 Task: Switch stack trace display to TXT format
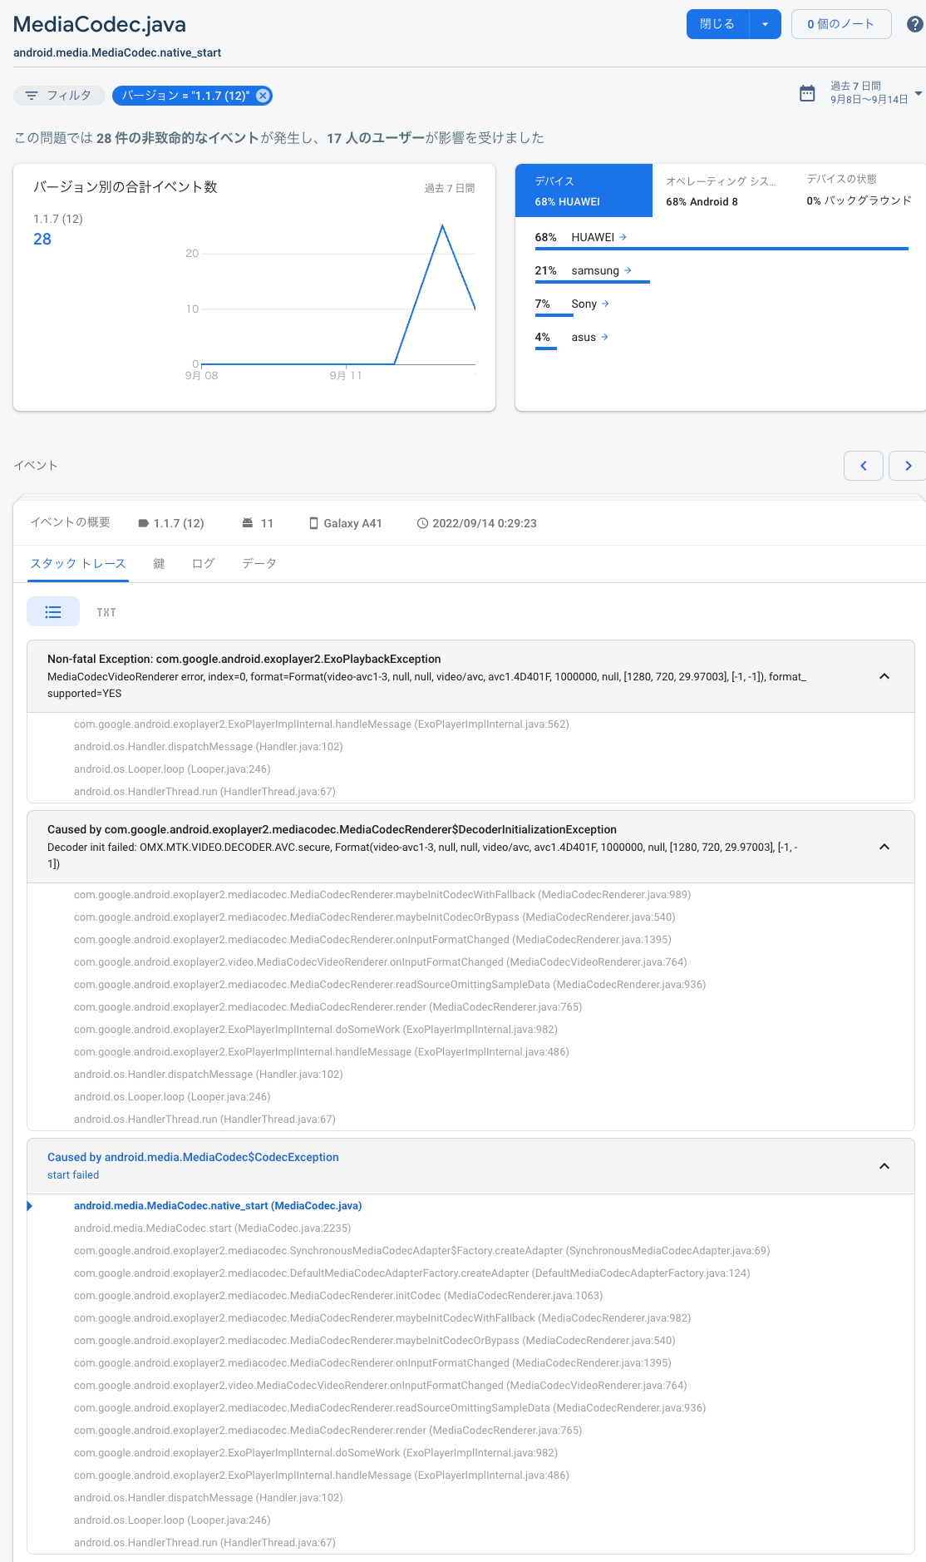click(x=106, y=612)
